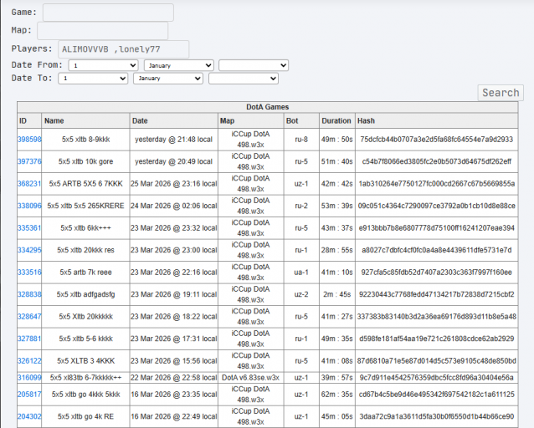Select game name '5x5 ARTB 5X5 6 7KKK'
The height and width of the screenshot is (428, 534).
point(86,184)
